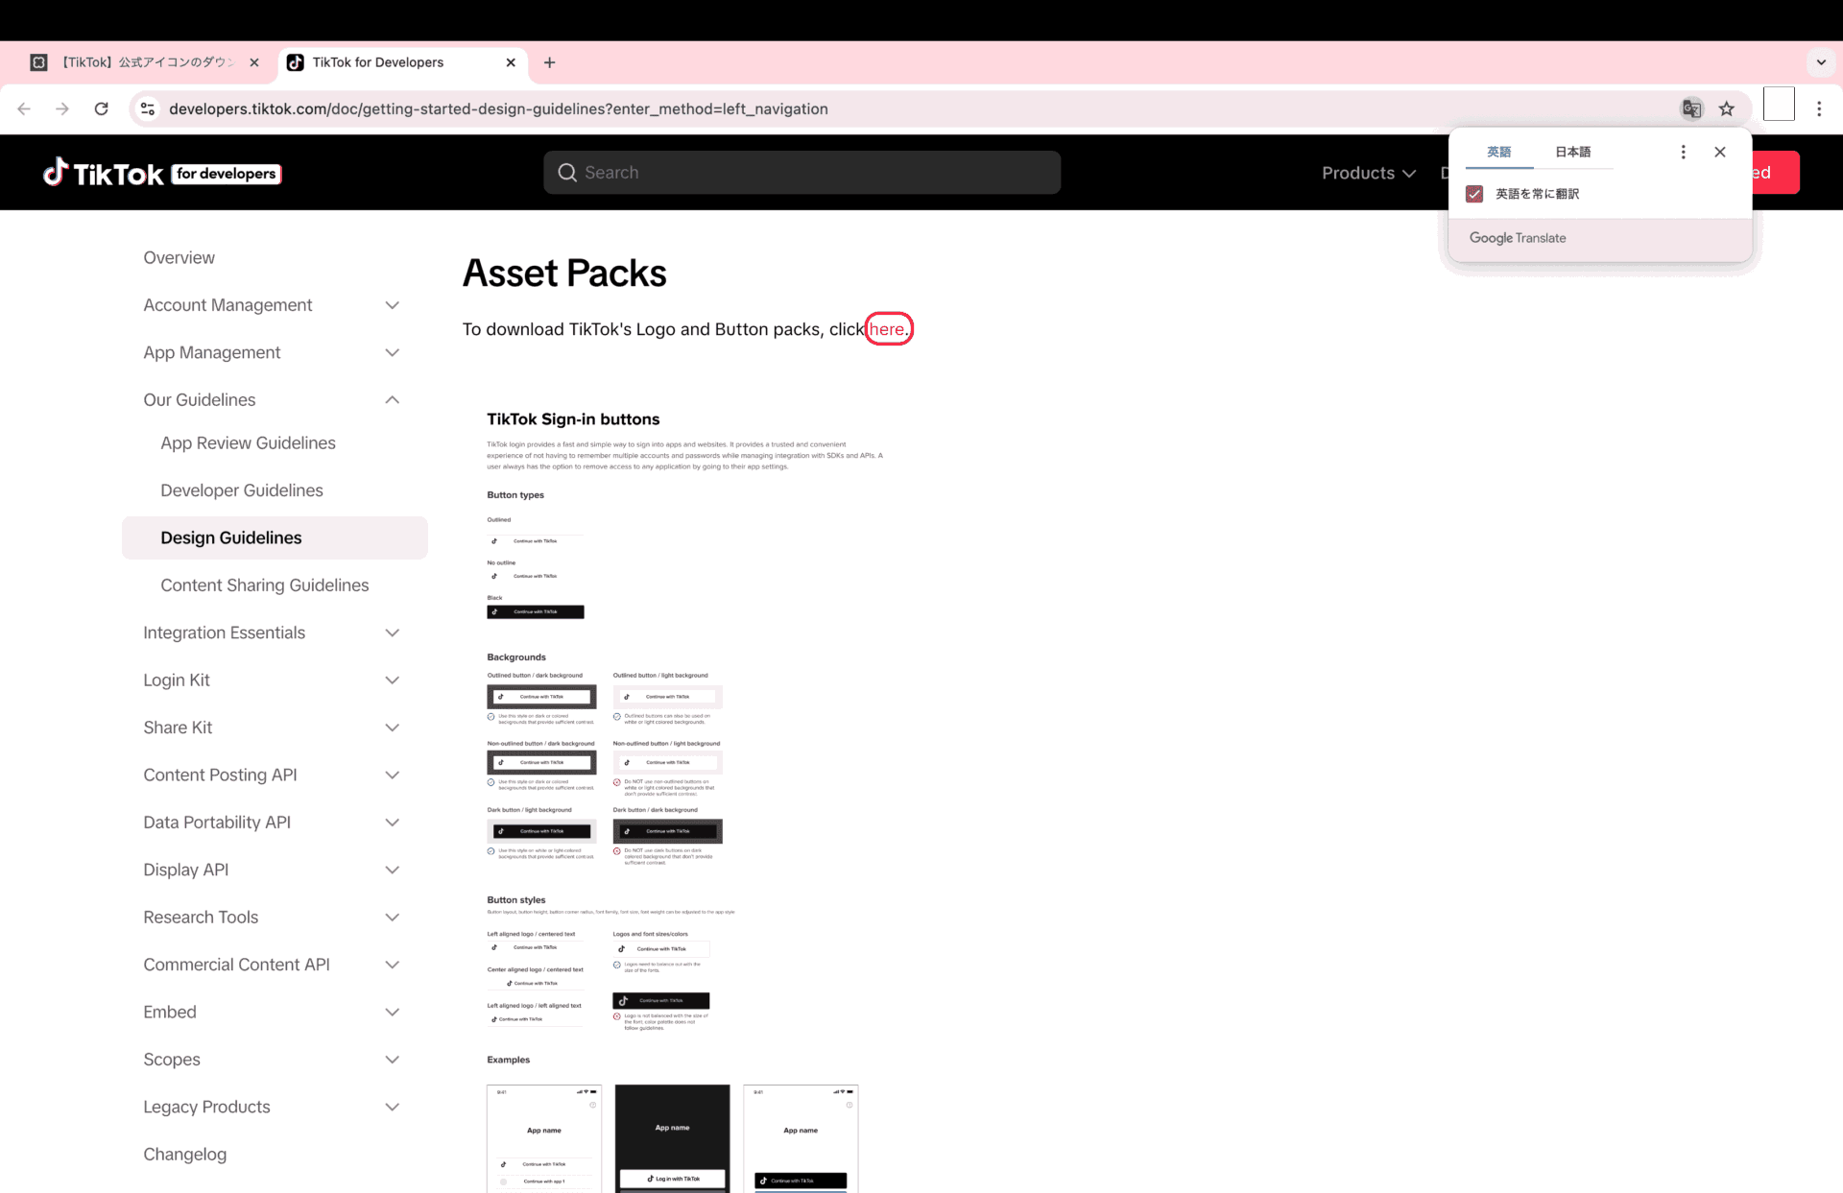Open the Content Sharing Guidelines page
1843x1193 pixels.
coord(264,585)
